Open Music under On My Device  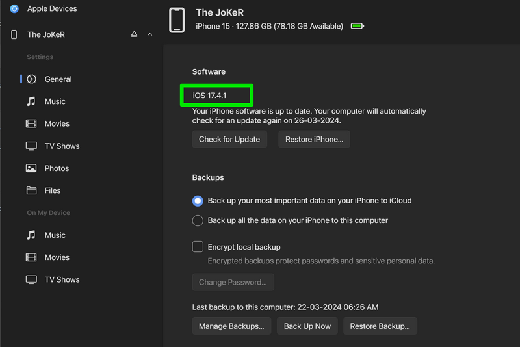coord(55,235)
